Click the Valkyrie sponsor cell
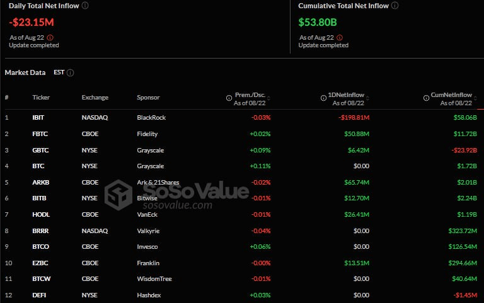484x303 pixels. [148, 231]
